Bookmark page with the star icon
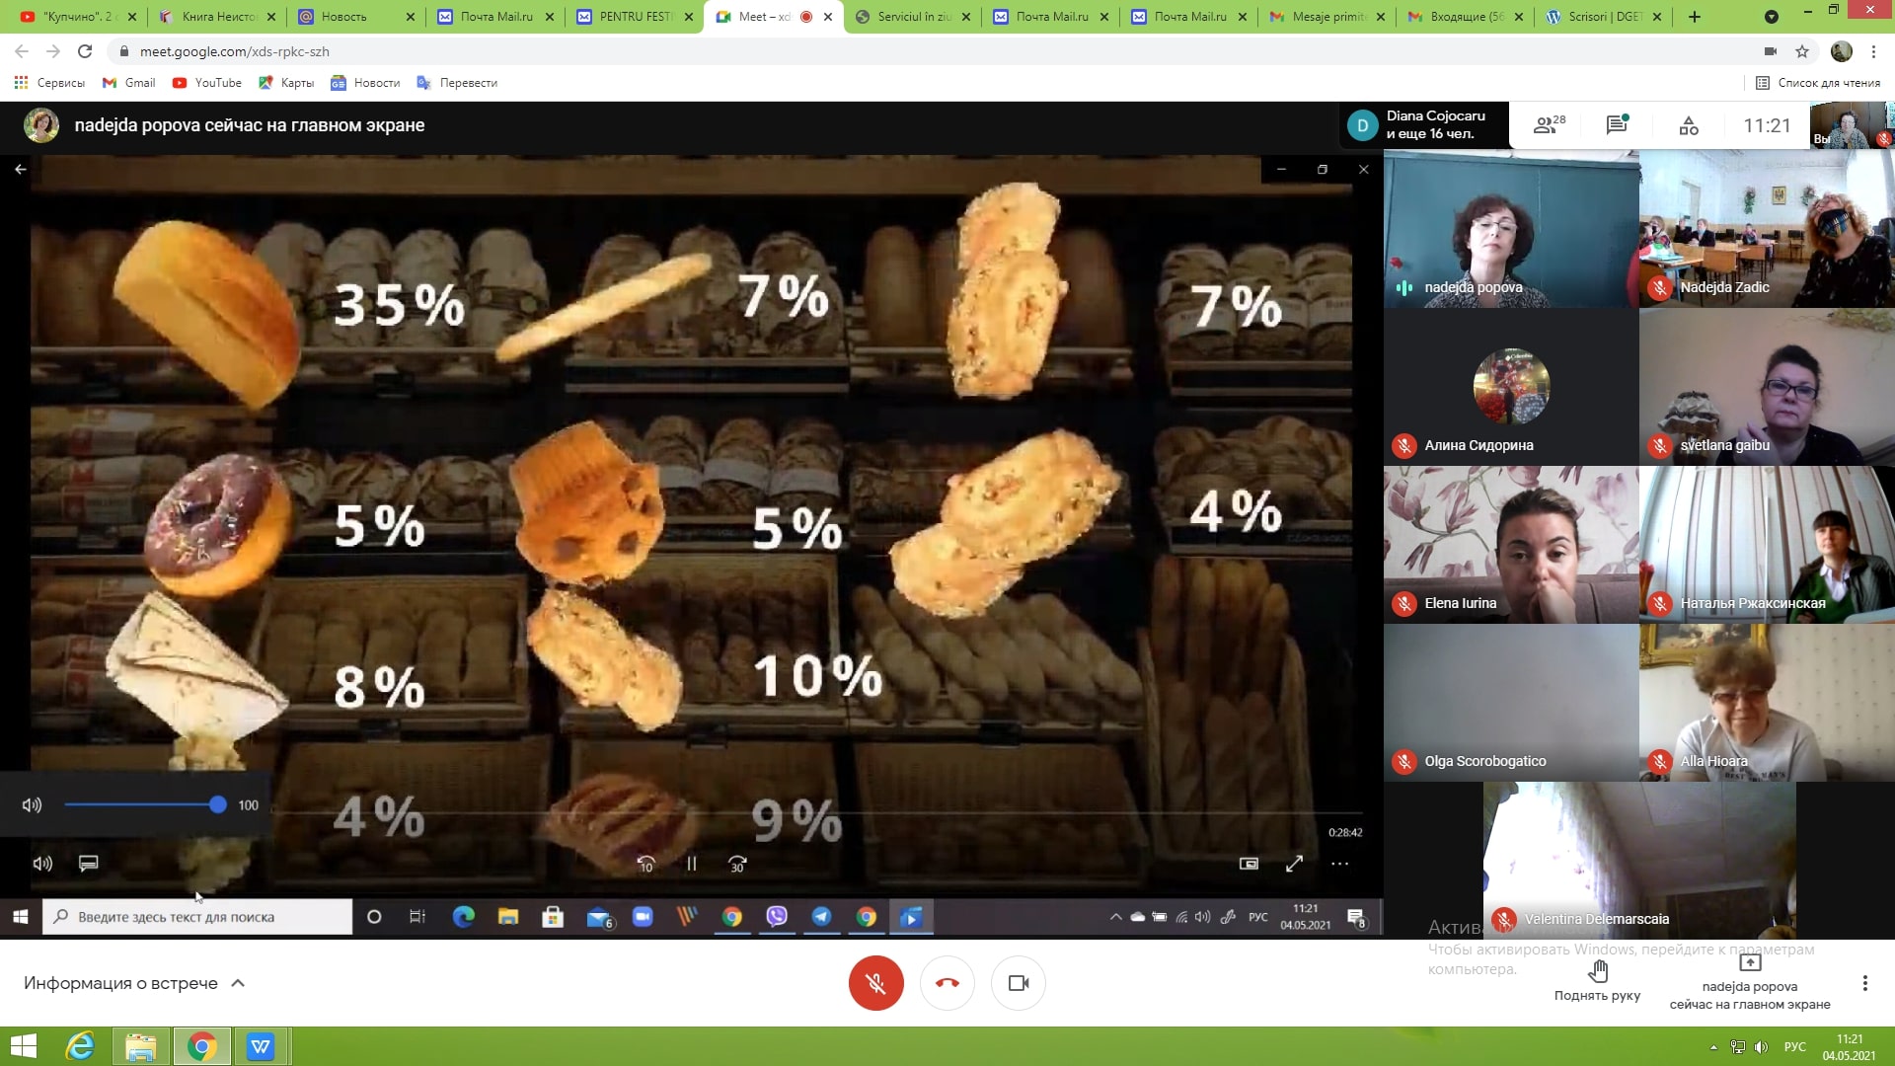Screen dimensions: 1895x1066 [1802, 51]
